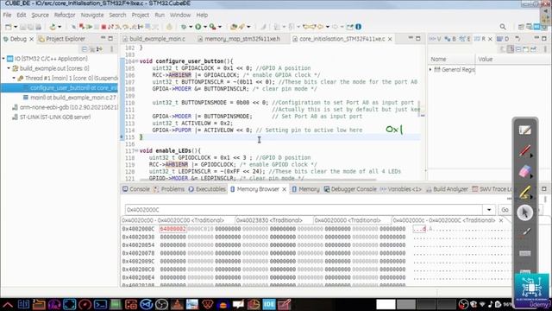552x311 pixels.
Task: Click the view menu dots in Debug panel
Action: [x=112, y=49]
